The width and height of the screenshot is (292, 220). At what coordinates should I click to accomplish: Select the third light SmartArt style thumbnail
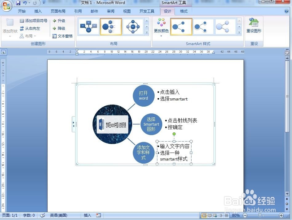tap(225, 27)
